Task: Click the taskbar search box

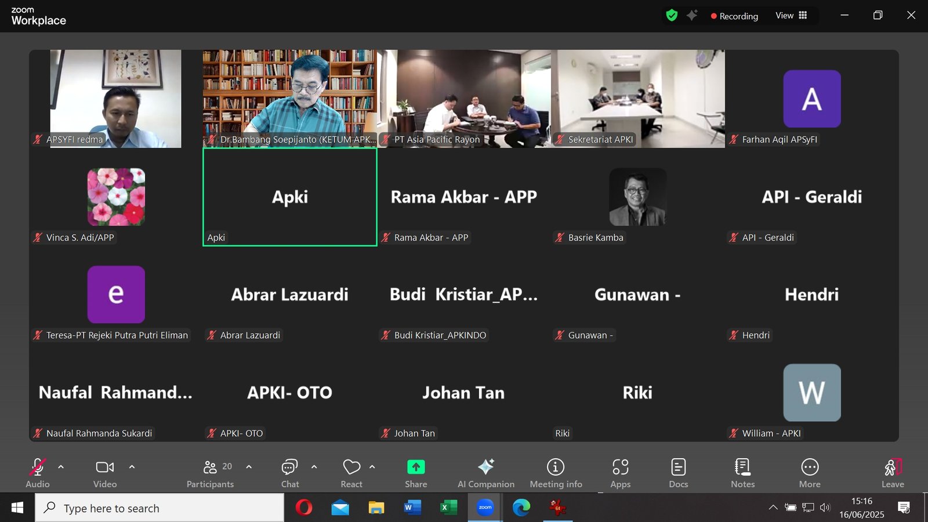Action: (160, 508)
